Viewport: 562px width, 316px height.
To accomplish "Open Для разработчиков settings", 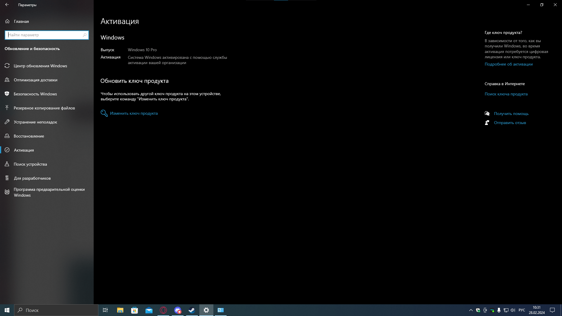I will point(32,178).
